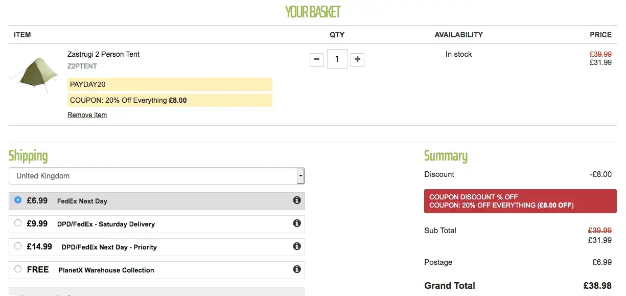The width and height of the screenshot is (626, 296).
Task: Click the plus icon to increase quantity
Action: [357, 59]
